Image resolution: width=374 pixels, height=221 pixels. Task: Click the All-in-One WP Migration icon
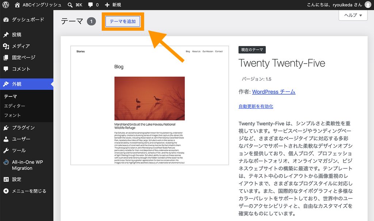(x=6, y=162)
